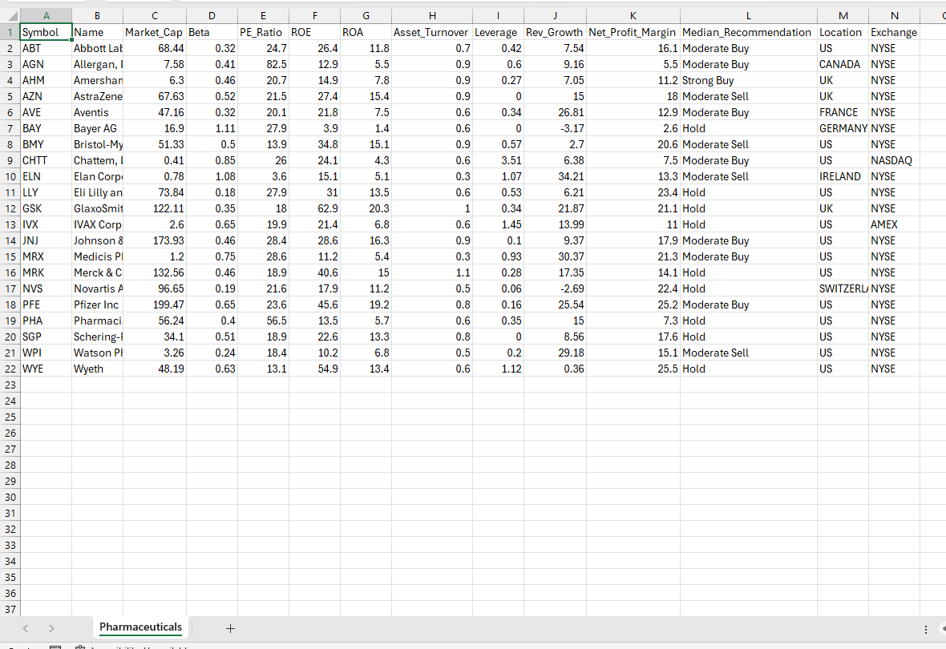This screenshot has height=649, width=946.
Task: Click the Asset_Turnover header cell
Action: (x=432, y=32)
